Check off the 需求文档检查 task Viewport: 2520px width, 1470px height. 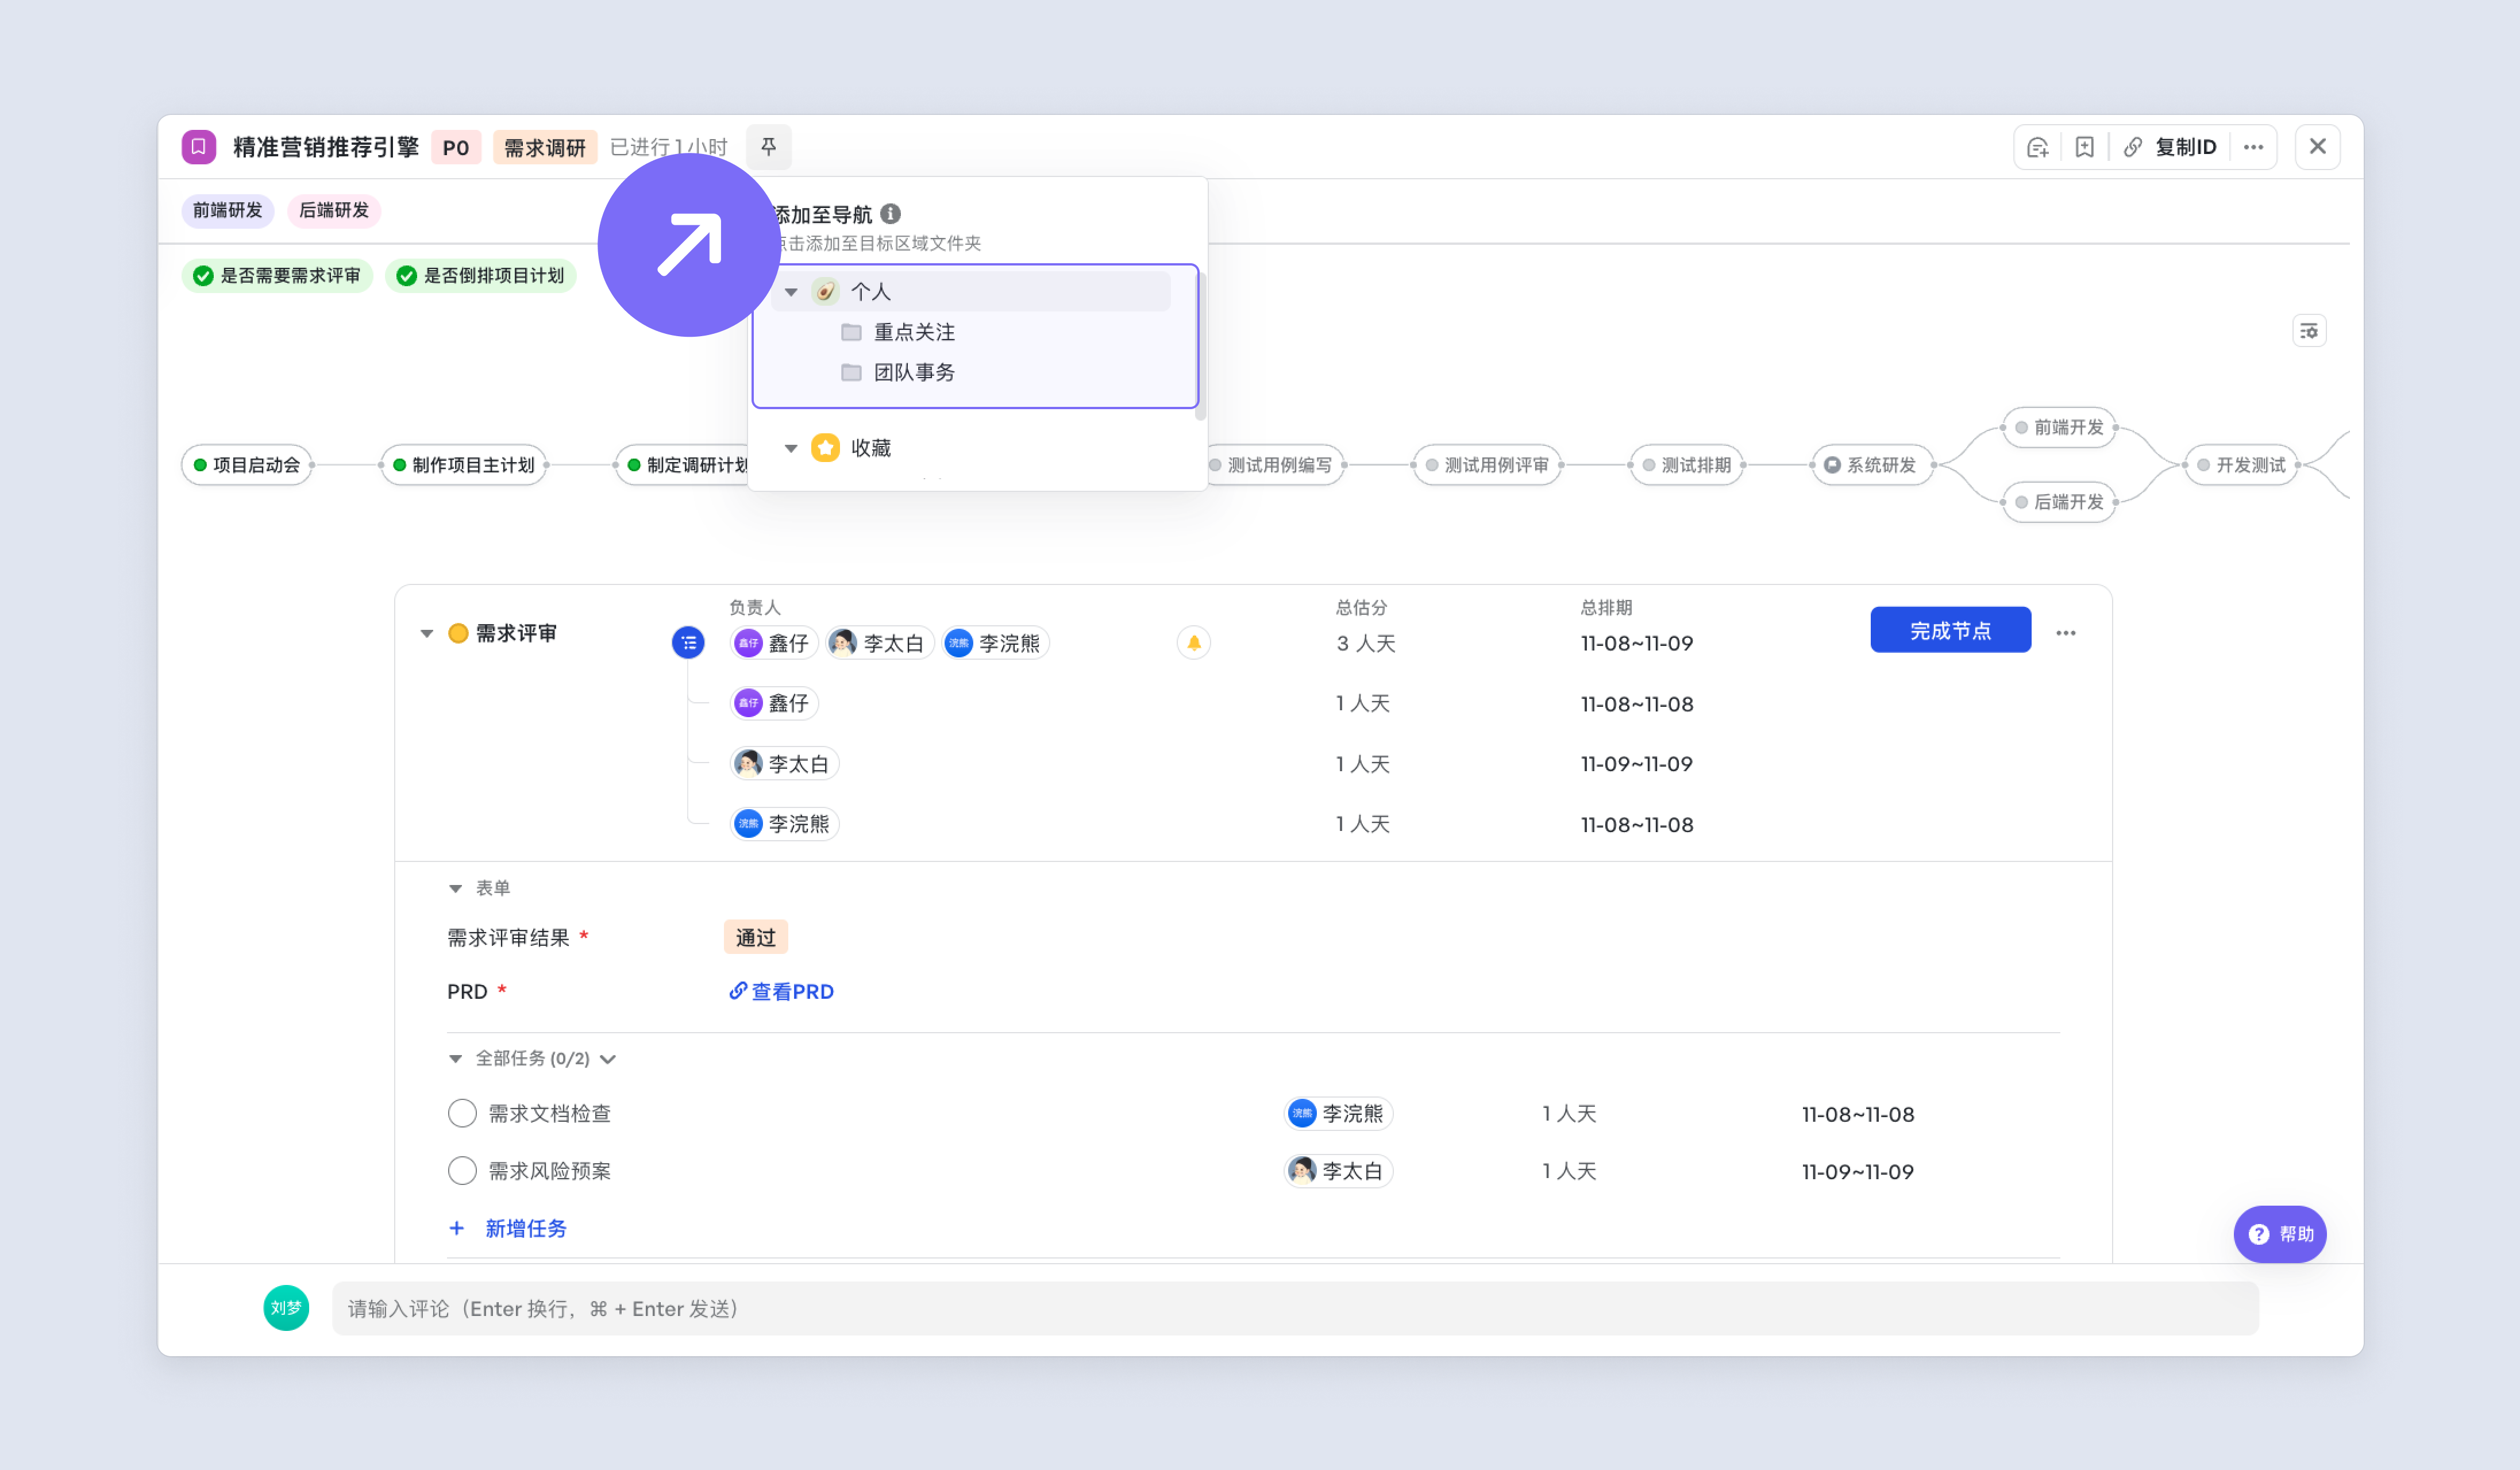click(462, 1113)
